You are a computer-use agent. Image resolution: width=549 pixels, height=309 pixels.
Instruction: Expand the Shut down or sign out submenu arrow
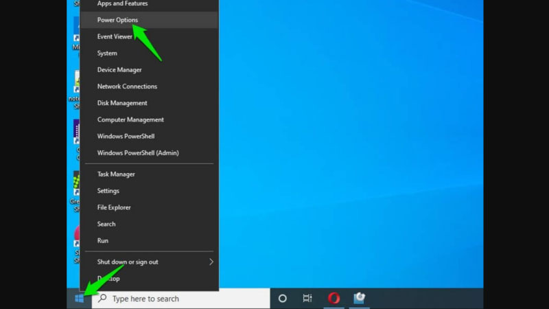(211, 262)
